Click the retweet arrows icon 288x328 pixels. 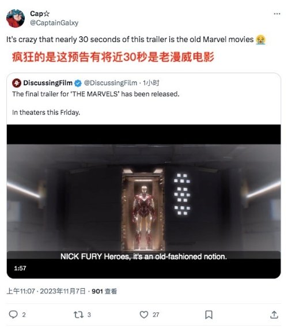pos(78,314)
